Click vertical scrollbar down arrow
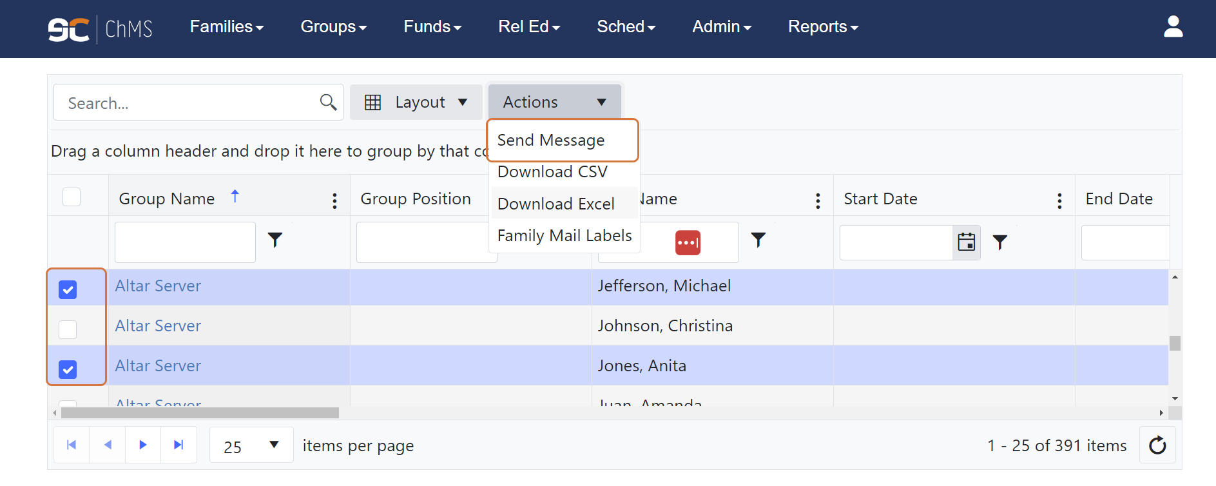This screenshot has width=1216, height=486. 1175,399
